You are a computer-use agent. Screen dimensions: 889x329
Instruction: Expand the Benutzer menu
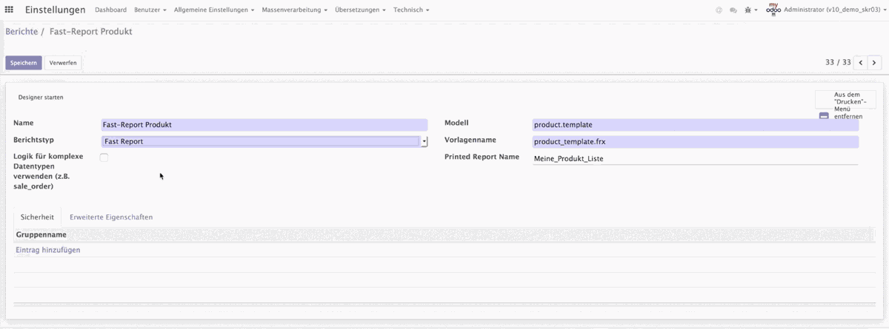point(150,10)
